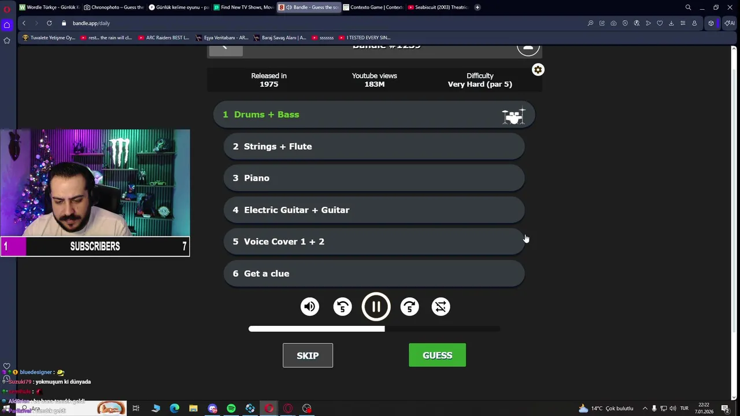Open Opera sidebar home icon
The image size is (740, 416).
pos(7,25)
